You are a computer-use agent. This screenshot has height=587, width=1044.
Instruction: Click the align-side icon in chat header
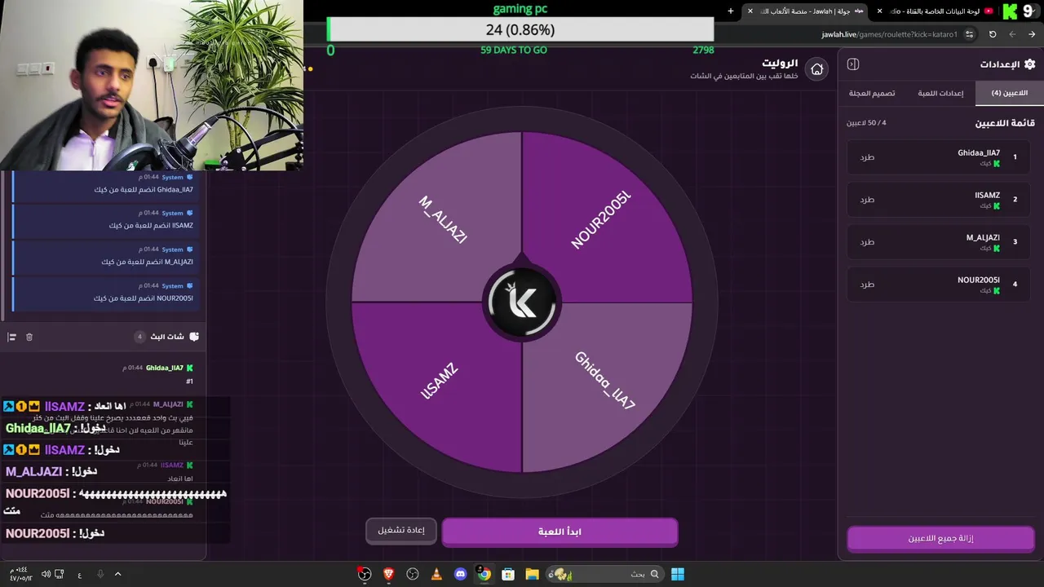pyautogui.click(x=11, y=337)
